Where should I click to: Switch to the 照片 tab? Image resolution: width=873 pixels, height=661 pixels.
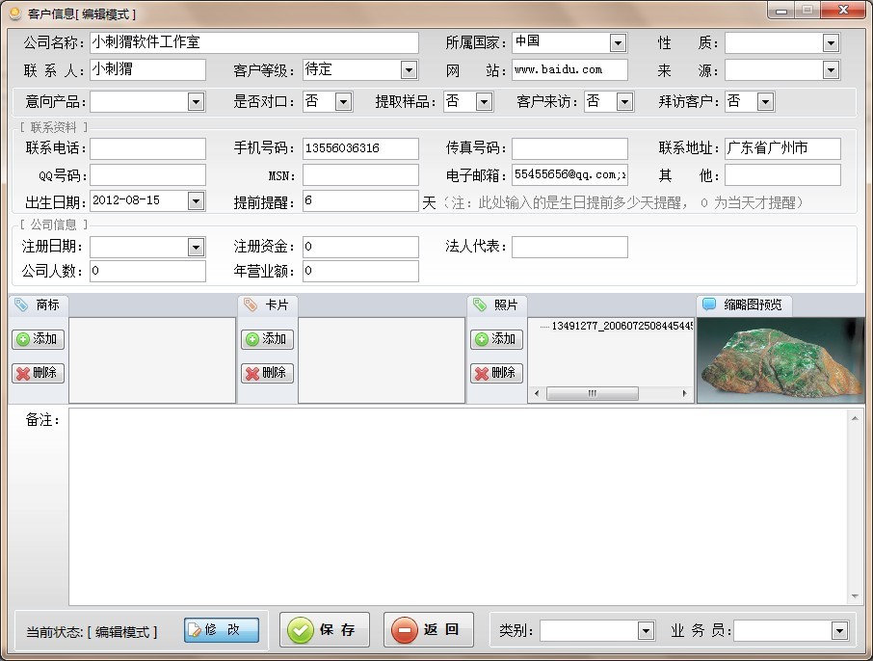(497, 305)
